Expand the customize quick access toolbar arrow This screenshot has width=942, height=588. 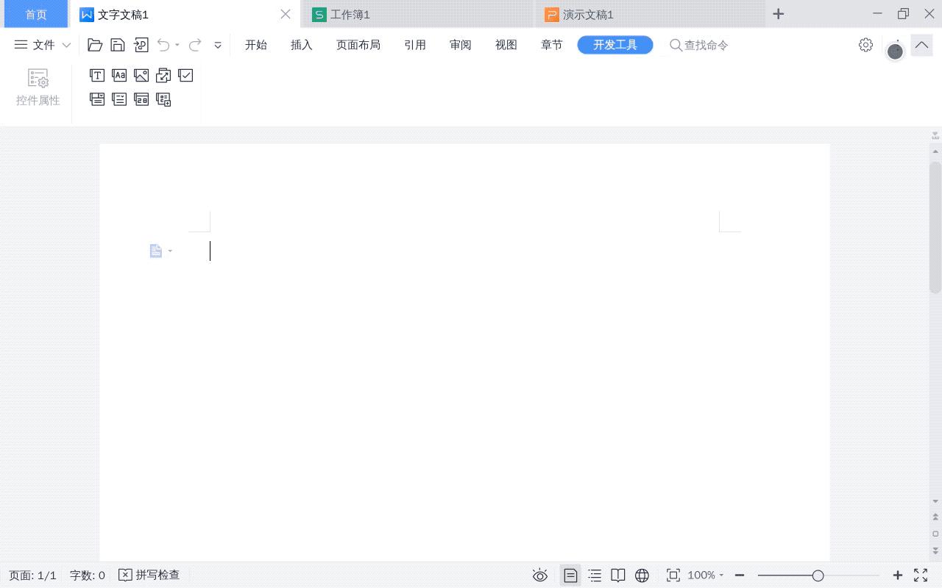(218, 45)
